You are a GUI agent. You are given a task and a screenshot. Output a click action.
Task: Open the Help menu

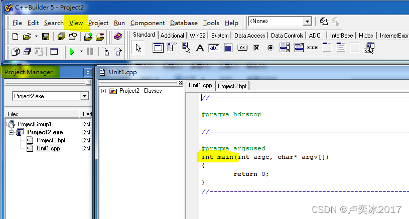pos(231,23)
